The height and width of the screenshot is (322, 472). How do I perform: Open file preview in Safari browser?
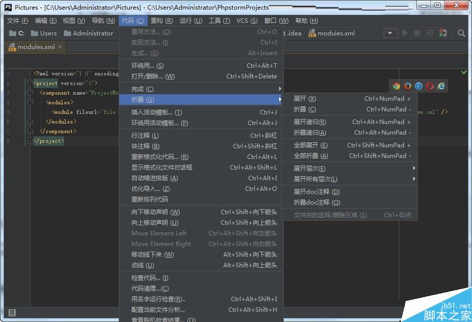pos(419,86)
